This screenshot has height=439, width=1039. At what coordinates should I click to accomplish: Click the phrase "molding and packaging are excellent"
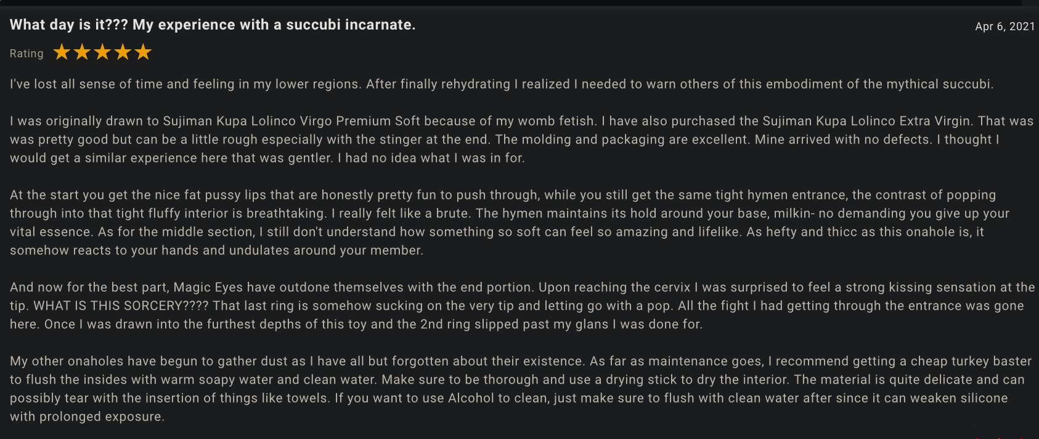(635, 140)
